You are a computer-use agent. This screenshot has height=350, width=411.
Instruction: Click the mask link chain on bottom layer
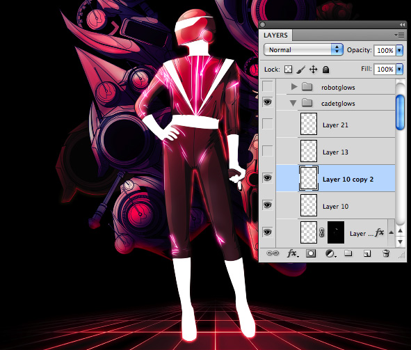pyautogui.click(x=322, y=233)
